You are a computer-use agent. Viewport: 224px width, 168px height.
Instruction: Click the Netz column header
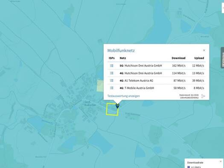[x=123, y=58]
